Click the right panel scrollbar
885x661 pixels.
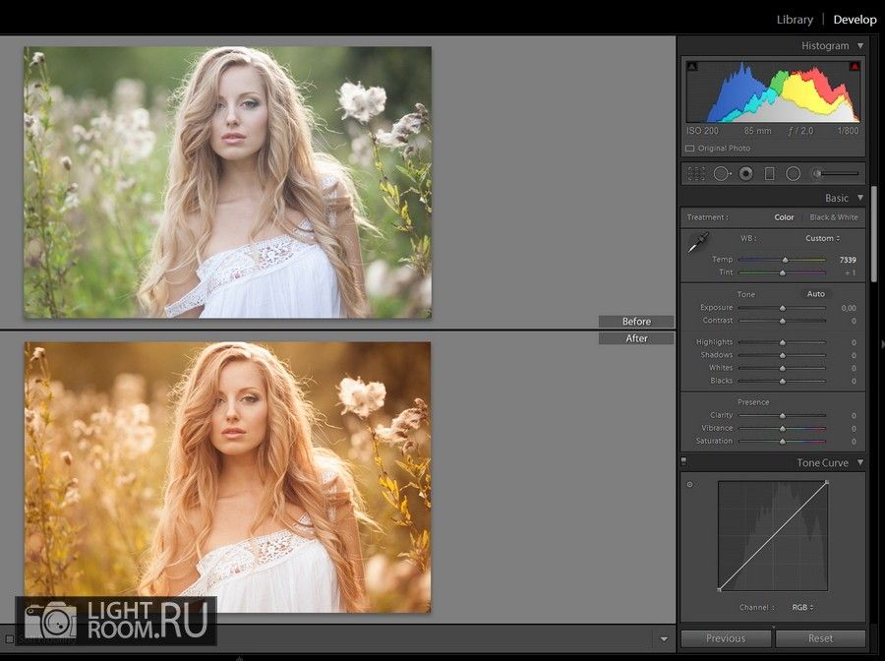click(x=874, y=234)
